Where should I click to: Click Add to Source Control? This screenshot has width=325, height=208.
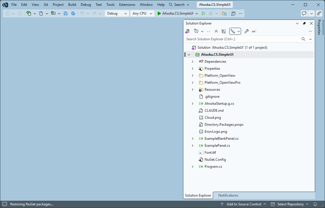(x=244, y=204)
